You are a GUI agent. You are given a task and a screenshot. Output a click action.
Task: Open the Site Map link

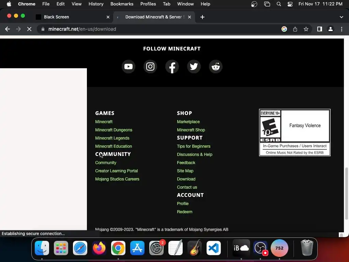pyautogui.click(x=185, y=171)
